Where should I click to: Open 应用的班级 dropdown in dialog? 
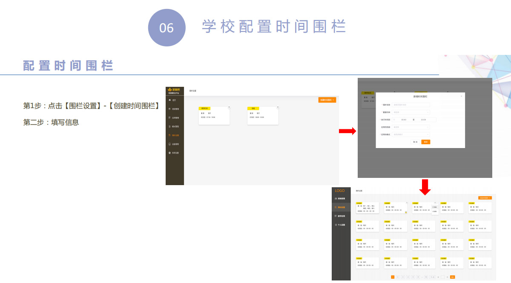tap(411, 127)
